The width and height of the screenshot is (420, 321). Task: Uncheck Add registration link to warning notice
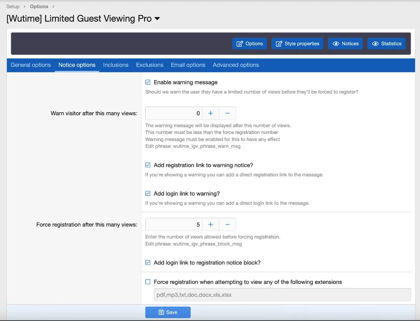coord(148,165)
